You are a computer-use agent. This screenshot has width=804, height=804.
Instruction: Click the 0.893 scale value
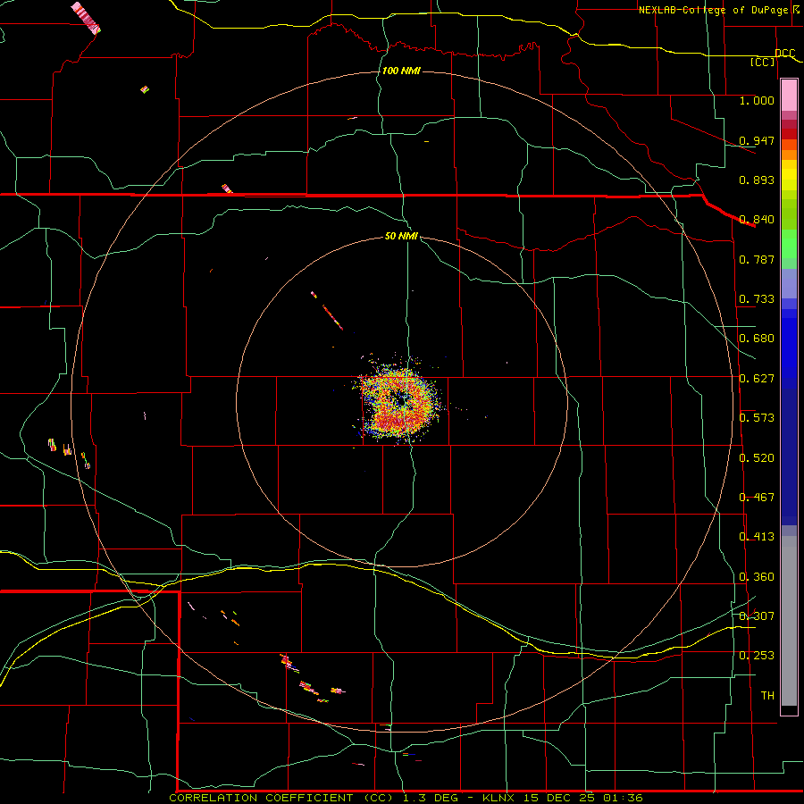click(757, 180)
